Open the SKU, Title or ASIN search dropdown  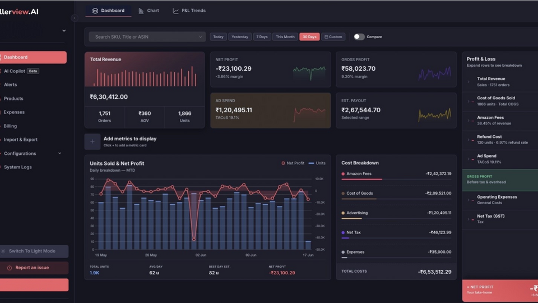147,37
